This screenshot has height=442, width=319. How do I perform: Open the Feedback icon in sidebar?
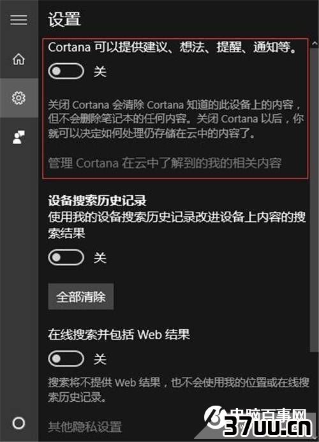[19, 137]
